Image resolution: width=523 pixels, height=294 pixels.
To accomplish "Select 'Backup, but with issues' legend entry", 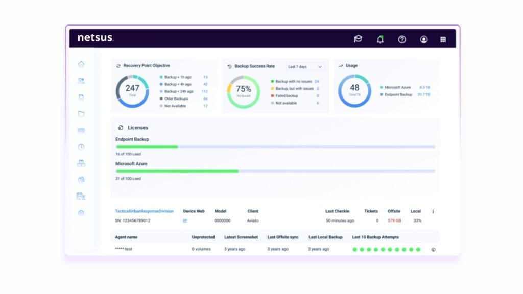I will [295, 89].
